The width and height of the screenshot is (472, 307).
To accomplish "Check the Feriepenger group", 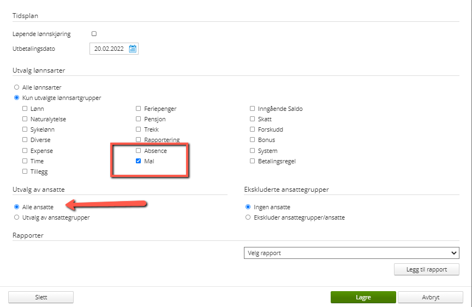I will 139,109.
